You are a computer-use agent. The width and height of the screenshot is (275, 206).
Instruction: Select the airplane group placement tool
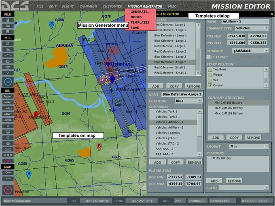tap(8, 97)
